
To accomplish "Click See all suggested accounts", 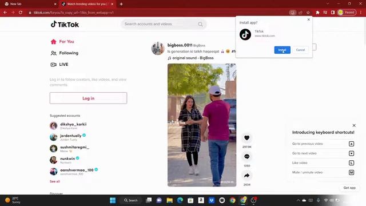I will 55,181.
